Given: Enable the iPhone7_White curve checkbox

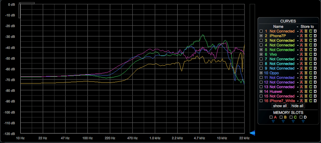Looking at the screenshot, I should (261, 101).
